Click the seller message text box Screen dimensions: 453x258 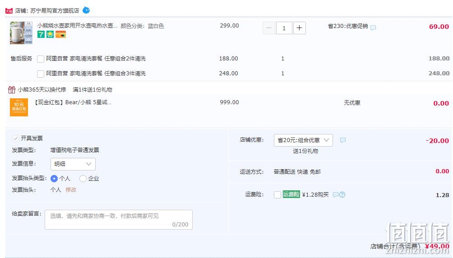tap(119, 220)
